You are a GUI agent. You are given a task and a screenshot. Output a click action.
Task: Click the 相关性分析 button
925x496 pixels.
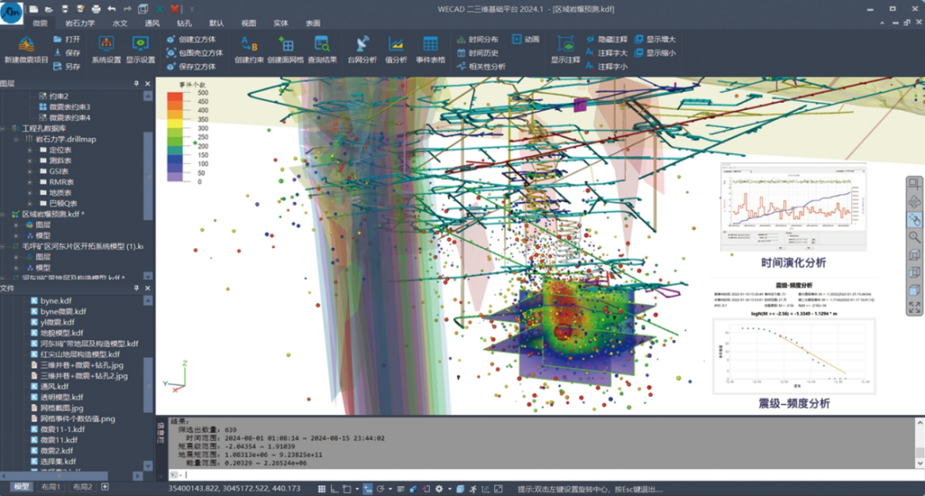[x=481, y=67]
